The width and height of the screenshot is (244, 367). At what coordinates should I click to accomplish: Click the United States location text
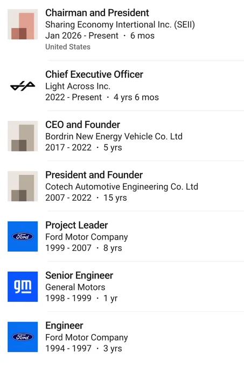click(x=68, y=47)
